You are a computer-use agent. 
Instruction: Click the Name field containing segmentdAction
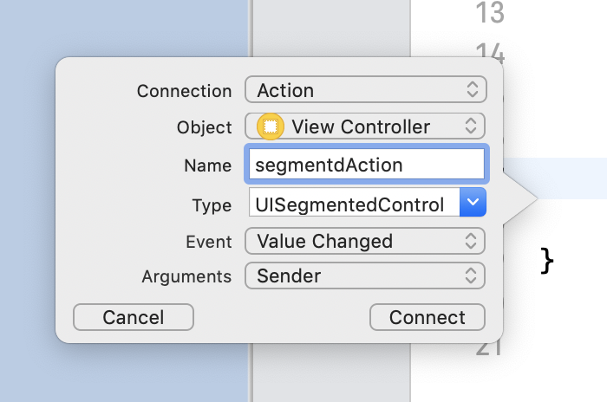365,164
